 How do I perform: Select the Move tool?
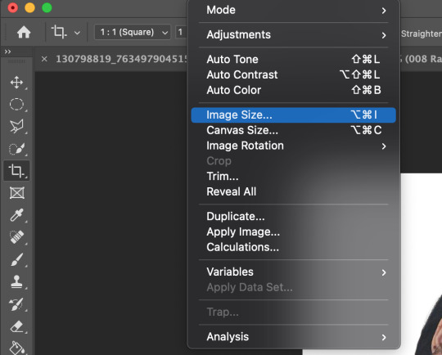[x=16, y=83]
